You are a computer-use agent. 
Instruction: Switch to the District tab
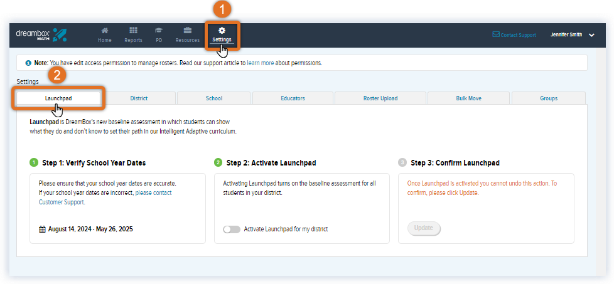click(139, 98)
